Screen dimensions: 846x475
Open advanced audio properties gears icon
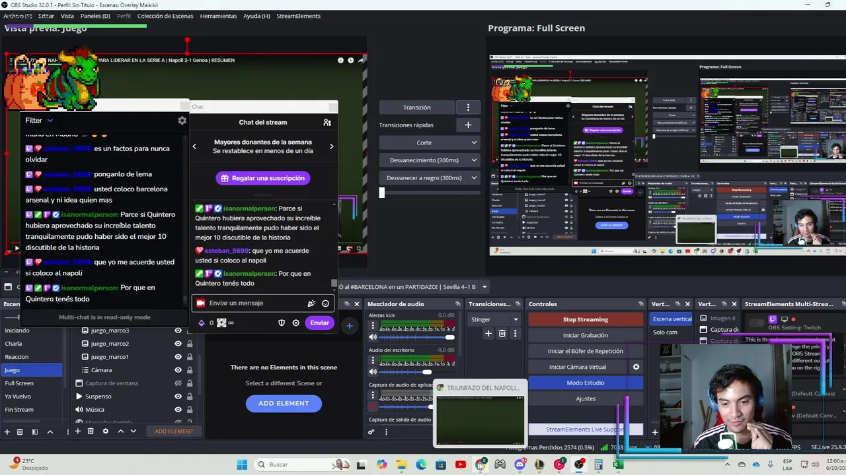click(371, 432)
